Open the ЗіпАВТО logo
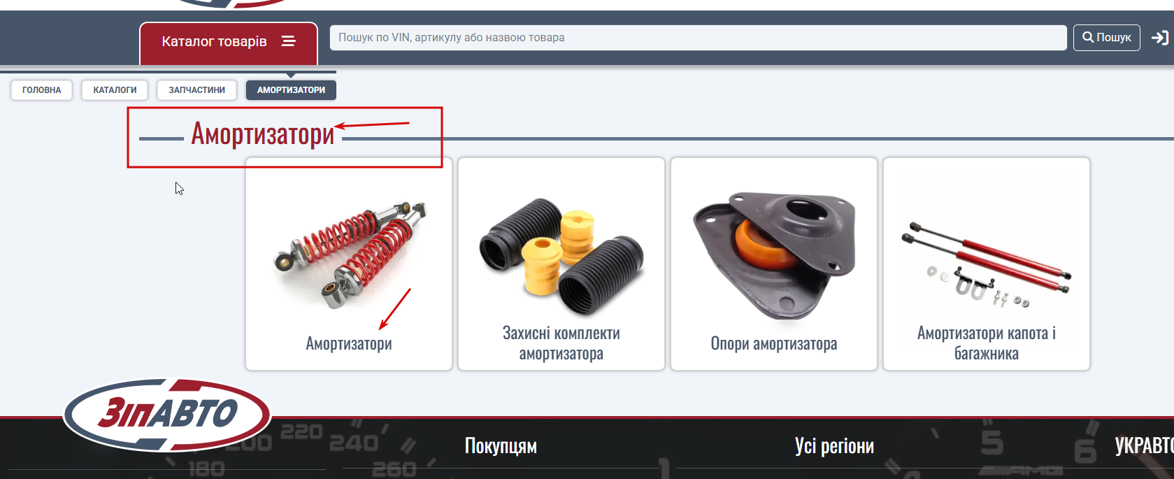This screenshot has height=479, width=1174. pos(167,415)
